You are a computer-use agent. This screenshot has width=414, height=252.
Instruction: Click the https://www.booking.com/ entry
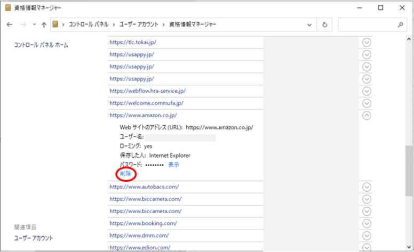143,223
